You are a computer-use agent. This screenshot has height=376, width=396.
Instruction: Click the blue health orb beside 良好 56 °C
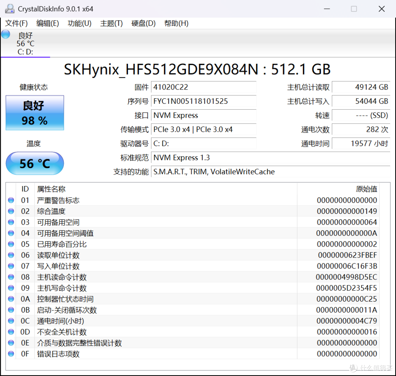[x=5, y=34]
